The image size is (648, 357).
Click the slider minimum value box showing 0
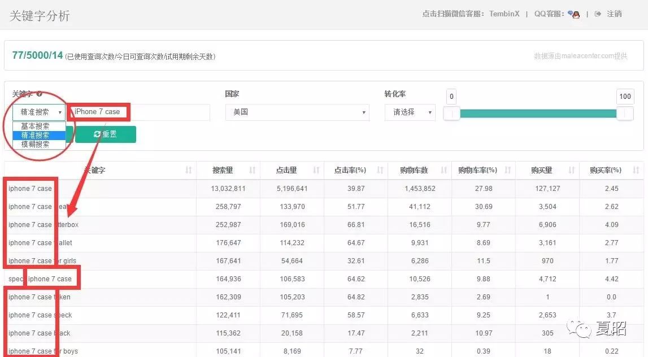point(451,96)
